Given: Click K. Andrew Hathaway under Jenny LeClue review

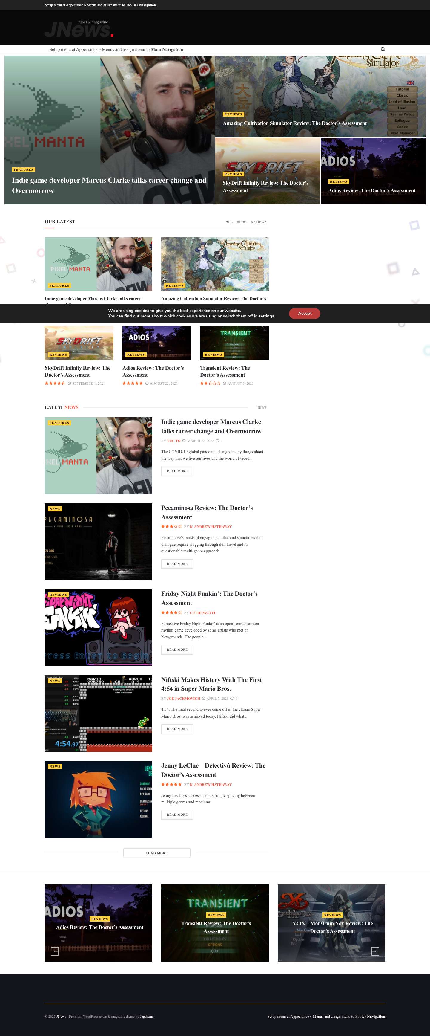Looking at the screenshot, I should pyautogui.click(x=211, y=785).
